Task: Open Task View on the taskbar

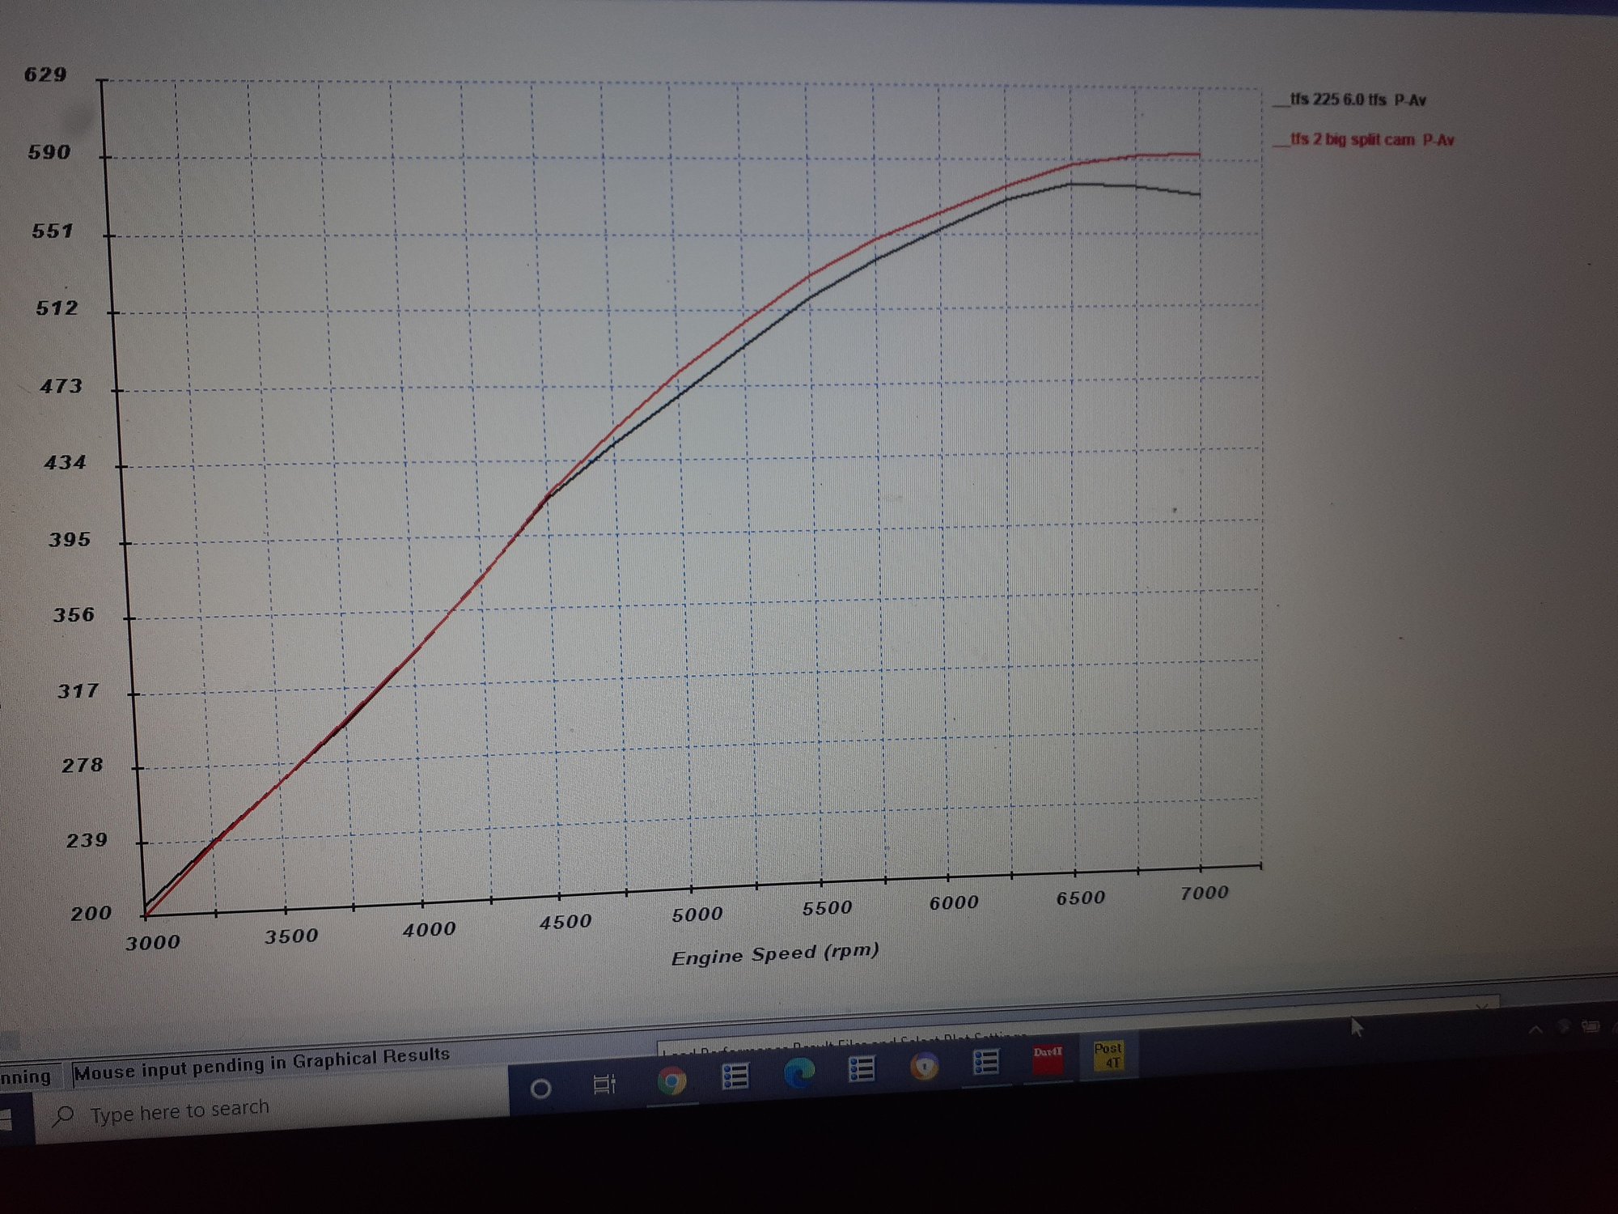Action: [x=604, y=1085]
